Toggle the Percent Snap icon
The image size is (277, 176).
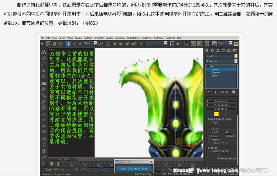(127, 43)
